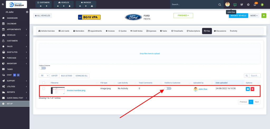Switch to the Timesheets tab
The height and width of the screenshot is (129, 270).
tap(177, 31)
